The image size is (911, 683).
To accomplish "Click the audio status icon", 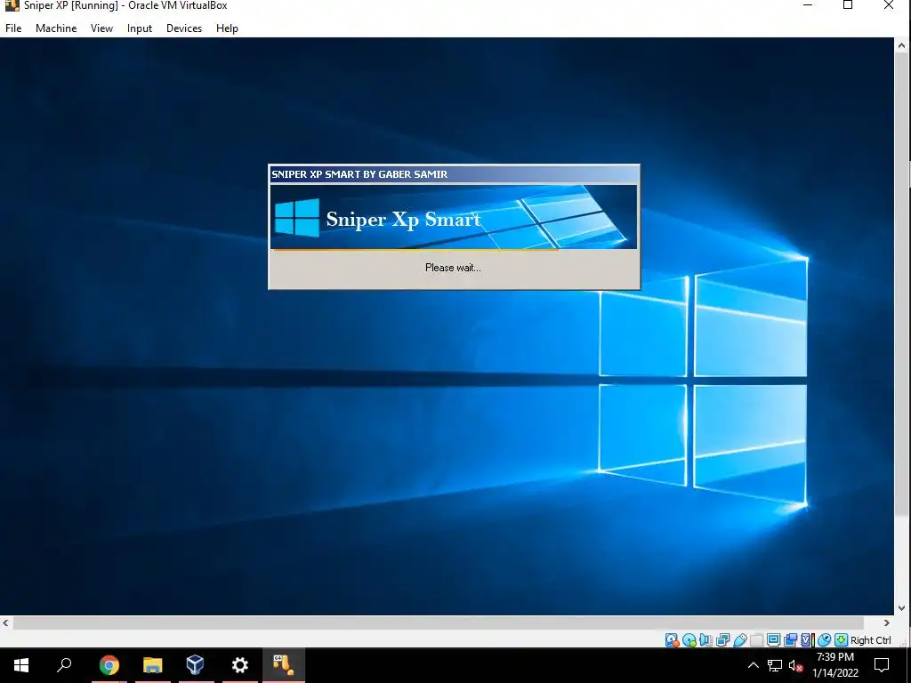I will (705, 640).
